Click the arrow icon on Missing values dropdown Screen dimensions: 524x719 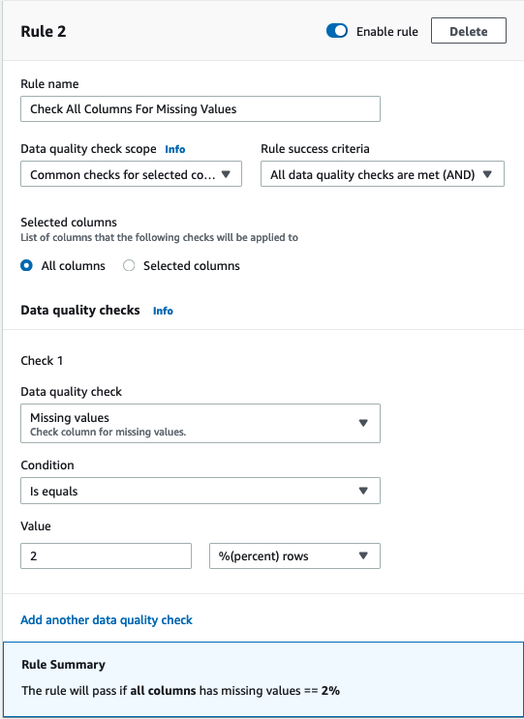click(x=363, y=423)
